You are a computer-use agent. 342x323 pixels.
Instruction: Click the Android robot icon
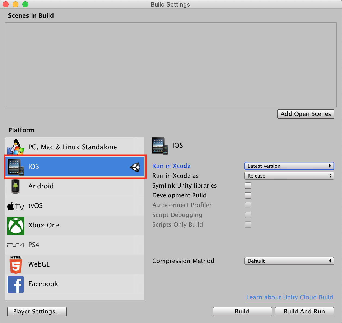coord(15,186)
